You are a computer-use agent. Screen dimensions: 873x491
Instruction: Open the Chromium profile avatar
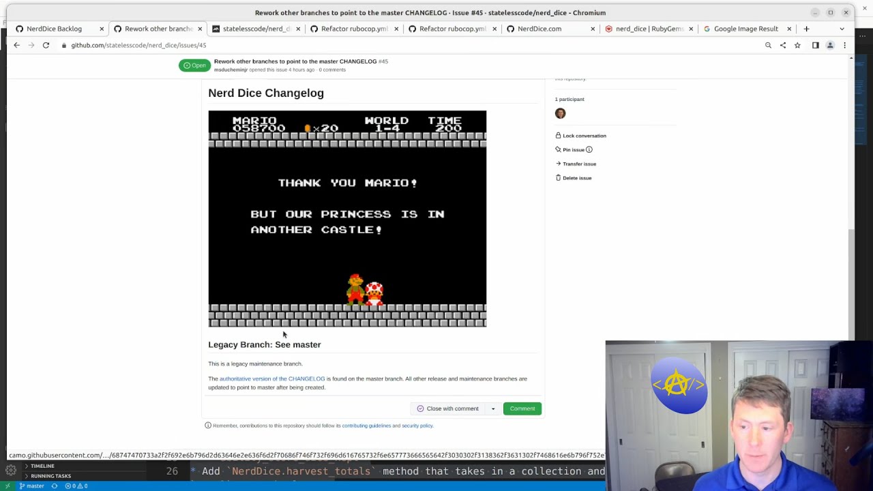[x=830, y=45]
